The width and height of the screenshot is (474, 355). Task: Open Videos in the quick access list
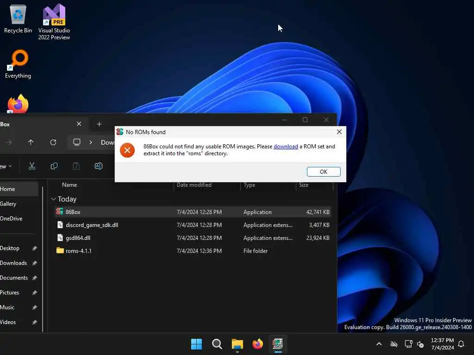(x=8, y=322)
